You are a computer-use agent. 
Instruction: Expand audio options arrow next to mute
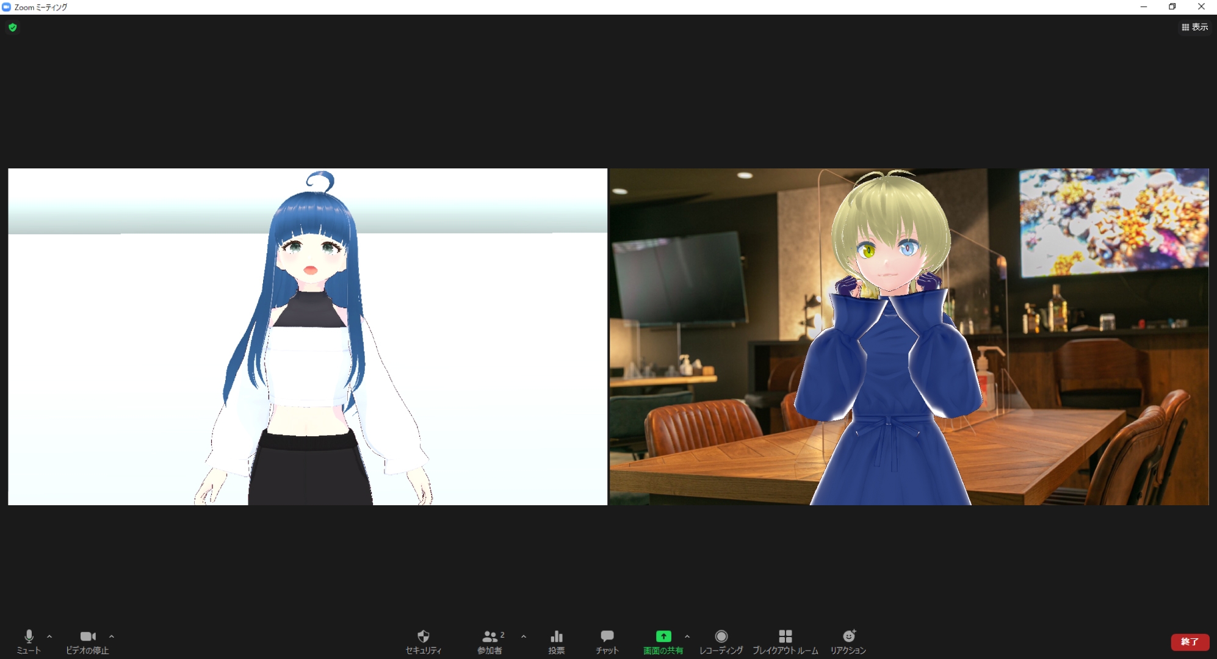[x=49, y=636]
